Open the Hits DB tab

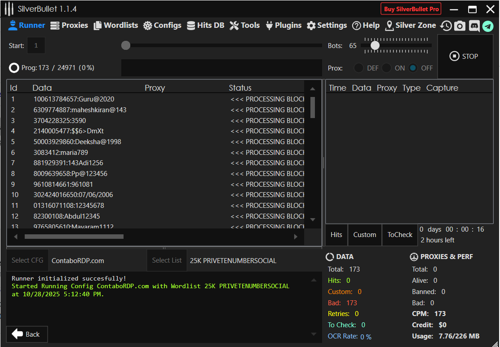pos(206,26)
